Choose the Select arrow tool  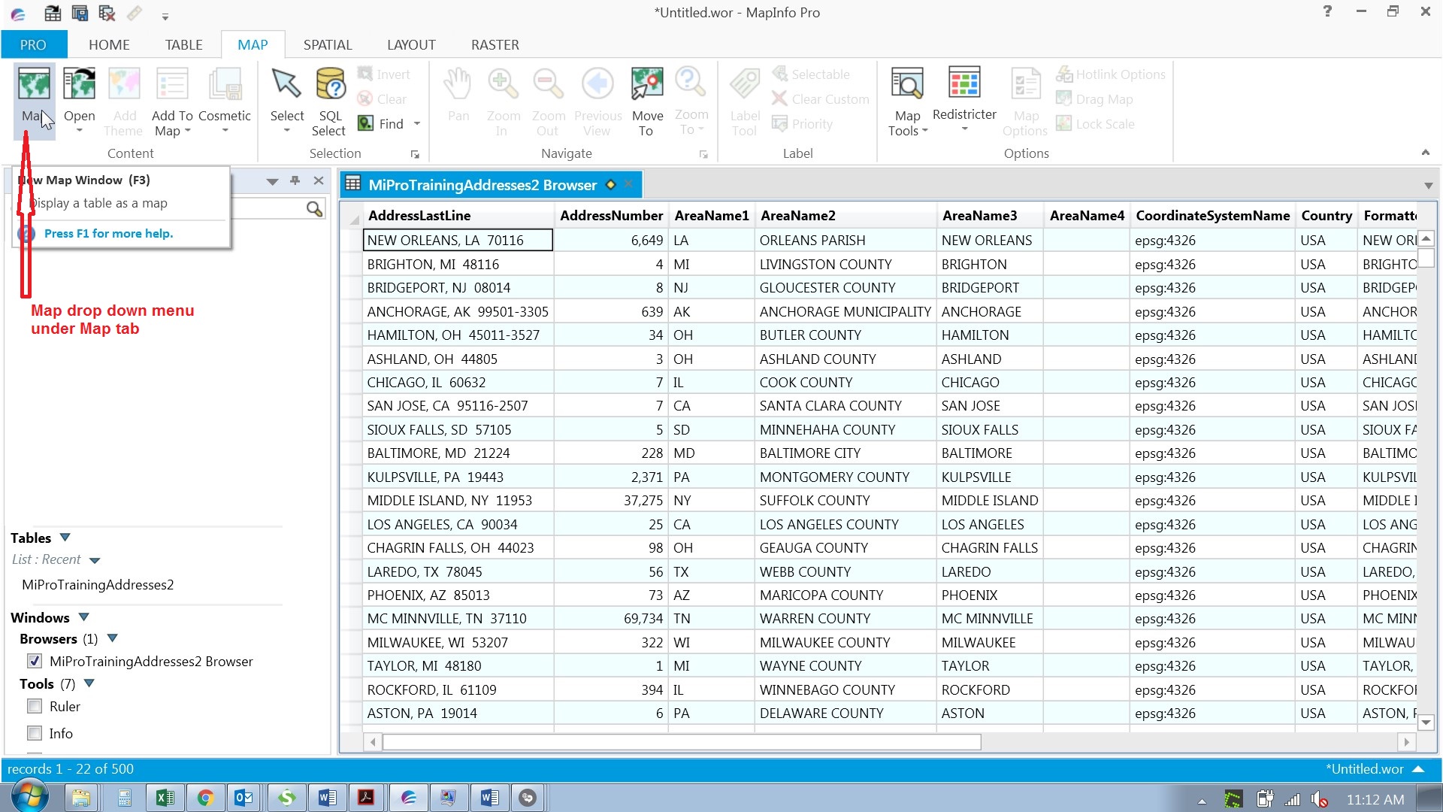point(286,84)
